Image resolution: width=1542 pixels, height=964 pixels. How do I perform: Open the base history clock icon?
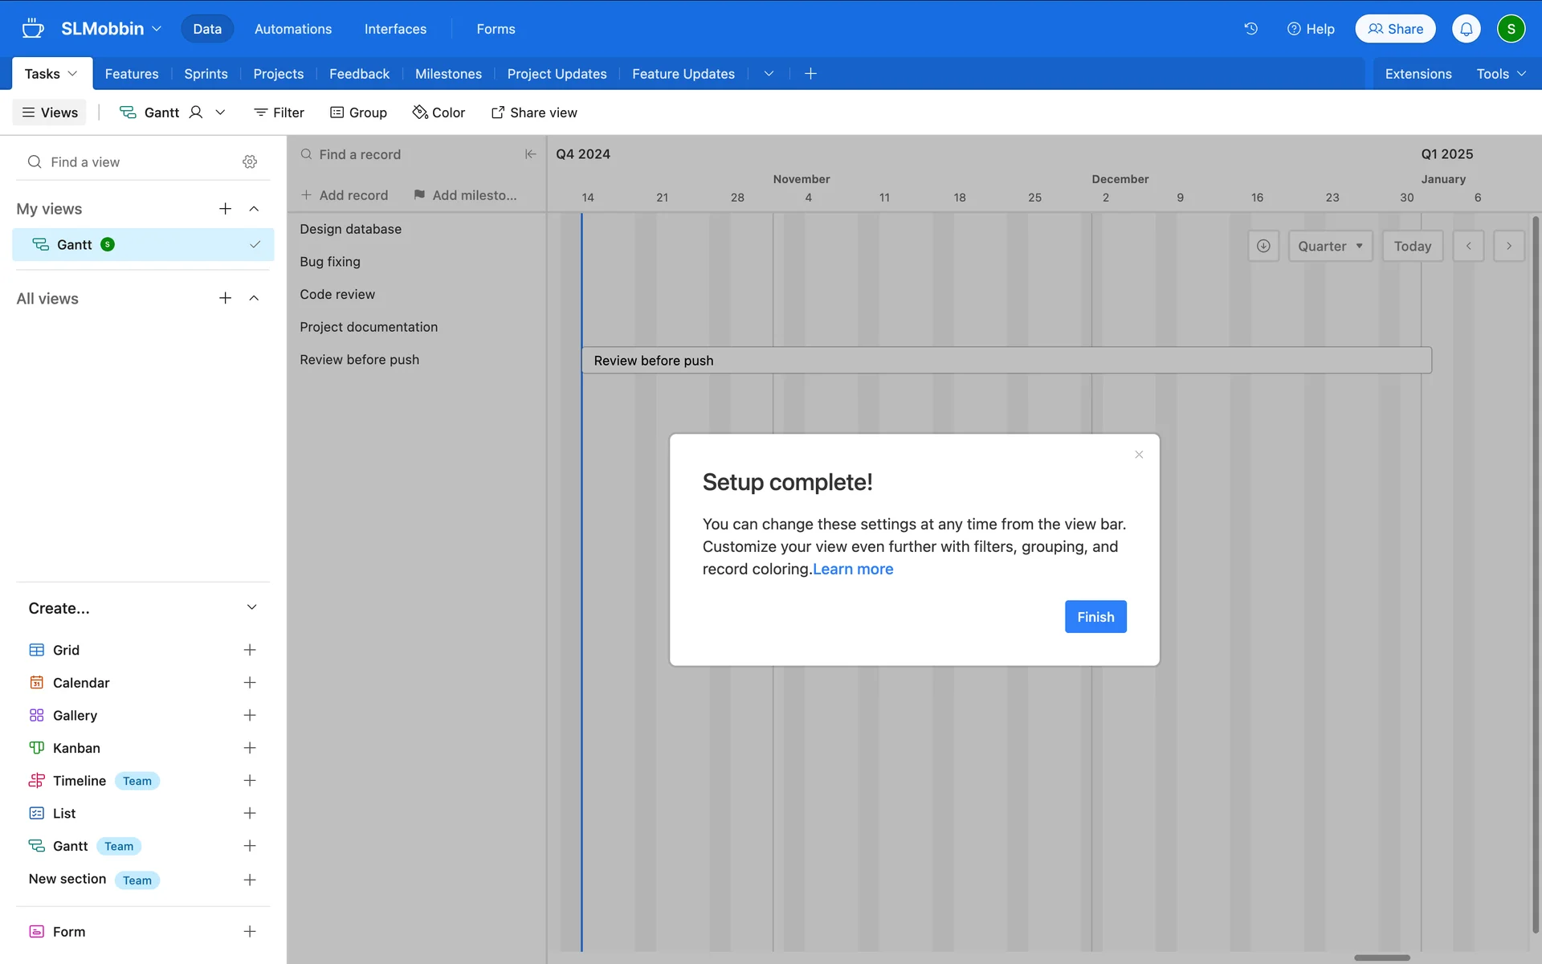pyautogui.click(x=1250, y=29)
